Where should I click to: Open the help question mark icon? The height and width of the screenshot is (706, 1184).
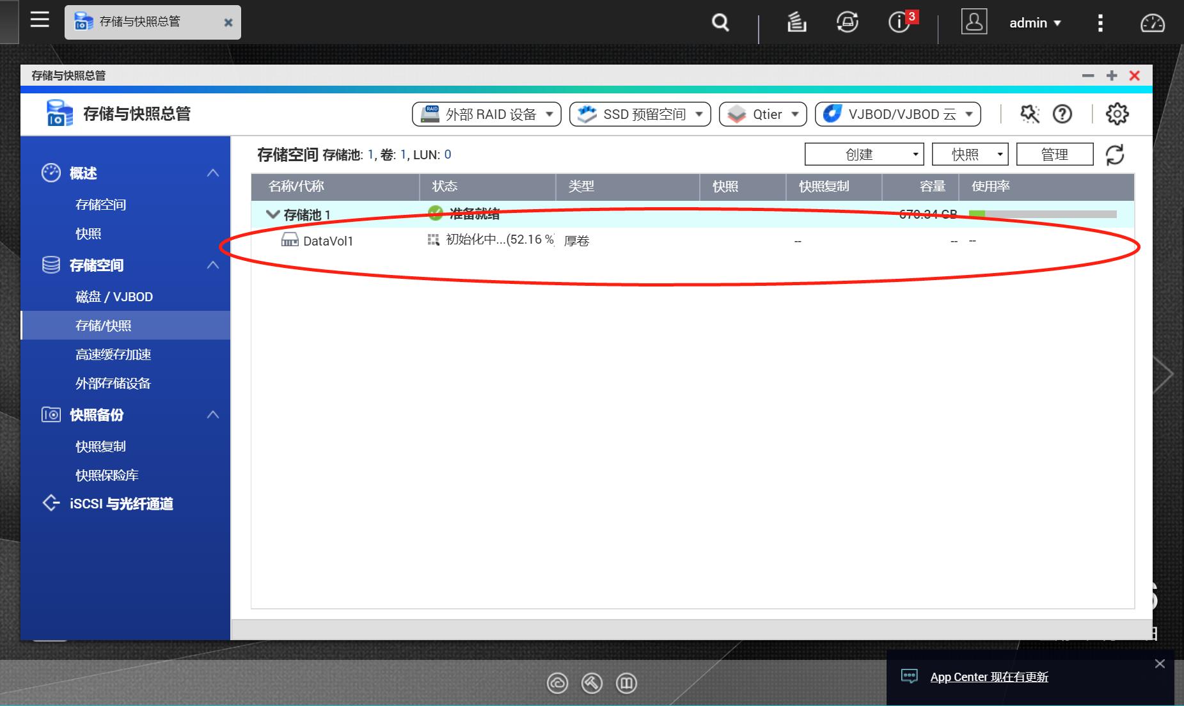(x=1062, y=114)
